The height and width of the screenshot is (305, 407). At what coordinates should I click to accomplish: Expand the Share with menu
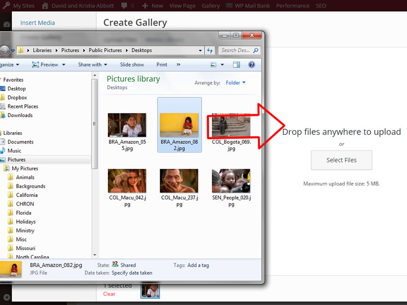pyautogui.click(x=93, y=65)
